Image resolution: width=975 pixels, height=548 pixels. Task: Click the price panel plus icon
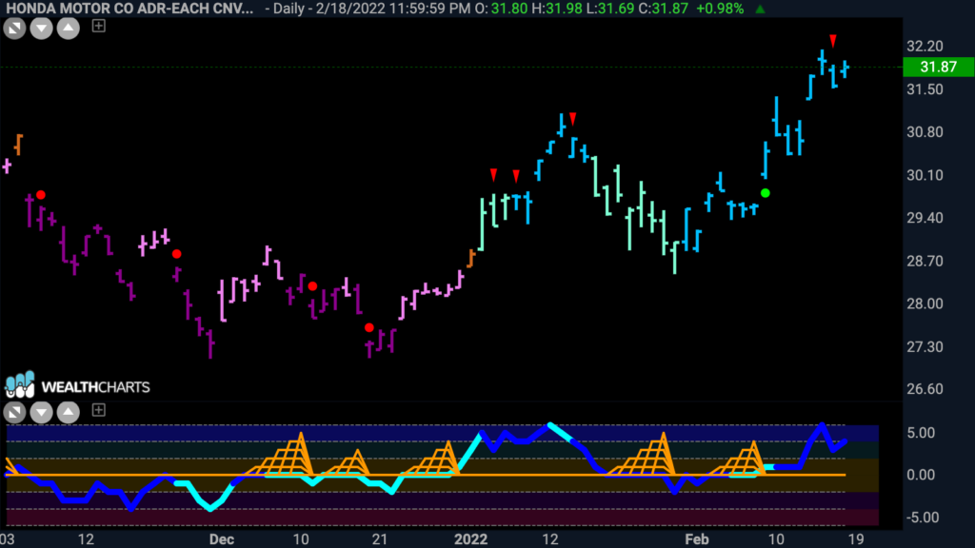coord(98,26)
